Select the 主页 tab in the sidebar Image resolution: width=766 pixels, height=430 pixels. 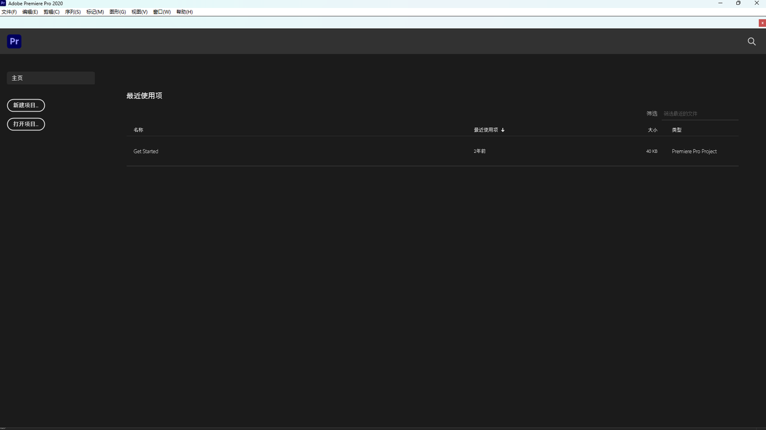click(51, 78)
